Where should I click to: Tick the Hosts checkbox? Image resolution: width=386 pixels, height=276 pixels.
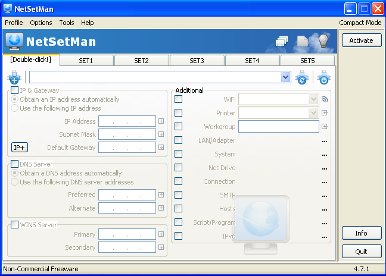178,208
